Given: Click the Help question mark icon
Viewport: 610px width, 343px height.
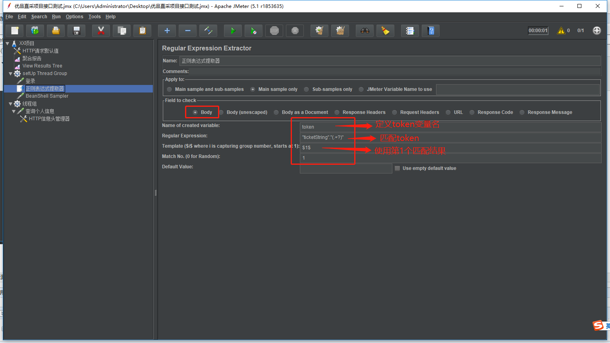Looking at the screenshot, I should 431,31.
